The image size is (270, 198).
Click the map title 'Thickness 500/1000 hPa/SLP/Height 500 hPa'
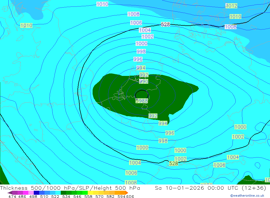pos(70,188)
